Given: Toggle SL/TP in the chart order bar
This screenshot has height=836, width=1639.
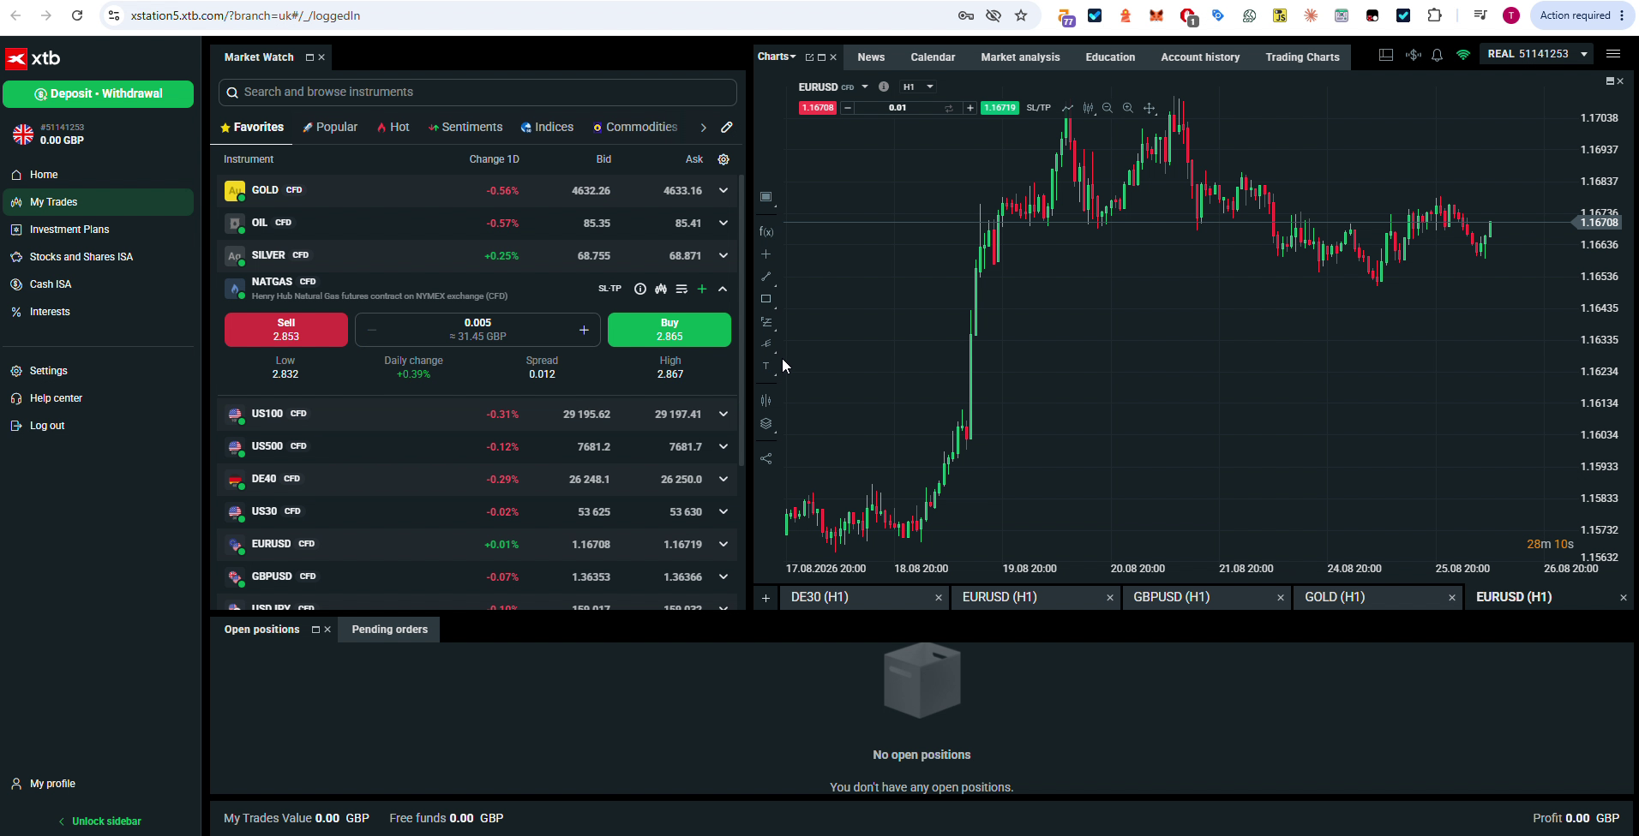Looking at the screenshot, I should click(x=1038, y=108).
